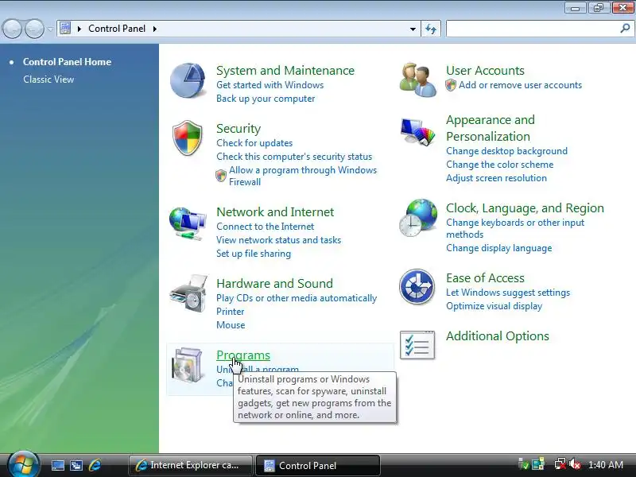Switch to Classic View in the sidebar
This screenshot has width=636, height=477.
[x=48, y=79]
